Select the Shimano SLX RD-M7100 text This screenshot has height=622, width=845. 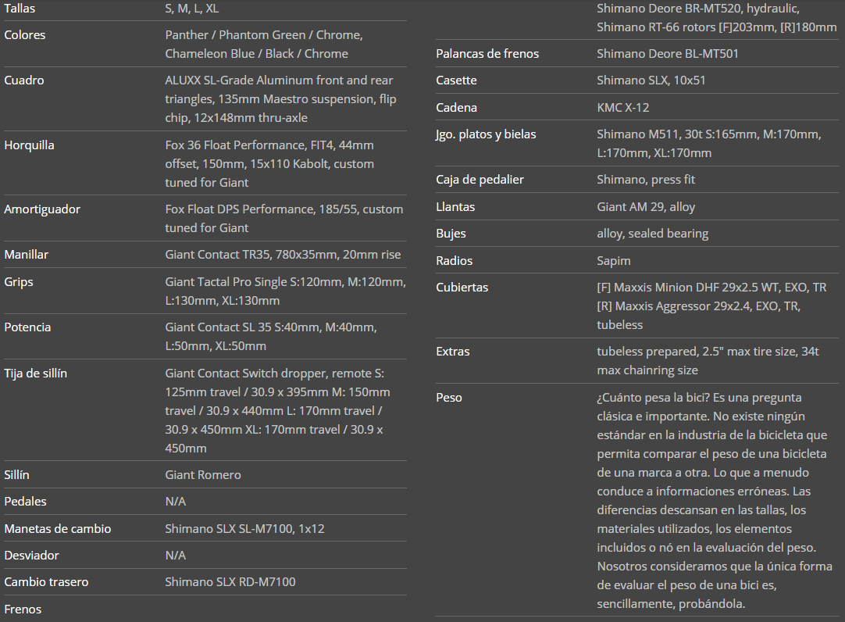pos(230,582)
